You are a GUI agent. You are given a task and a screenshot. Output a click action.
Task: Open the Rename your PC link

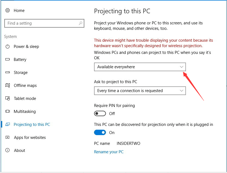click(x=109, y=152)
